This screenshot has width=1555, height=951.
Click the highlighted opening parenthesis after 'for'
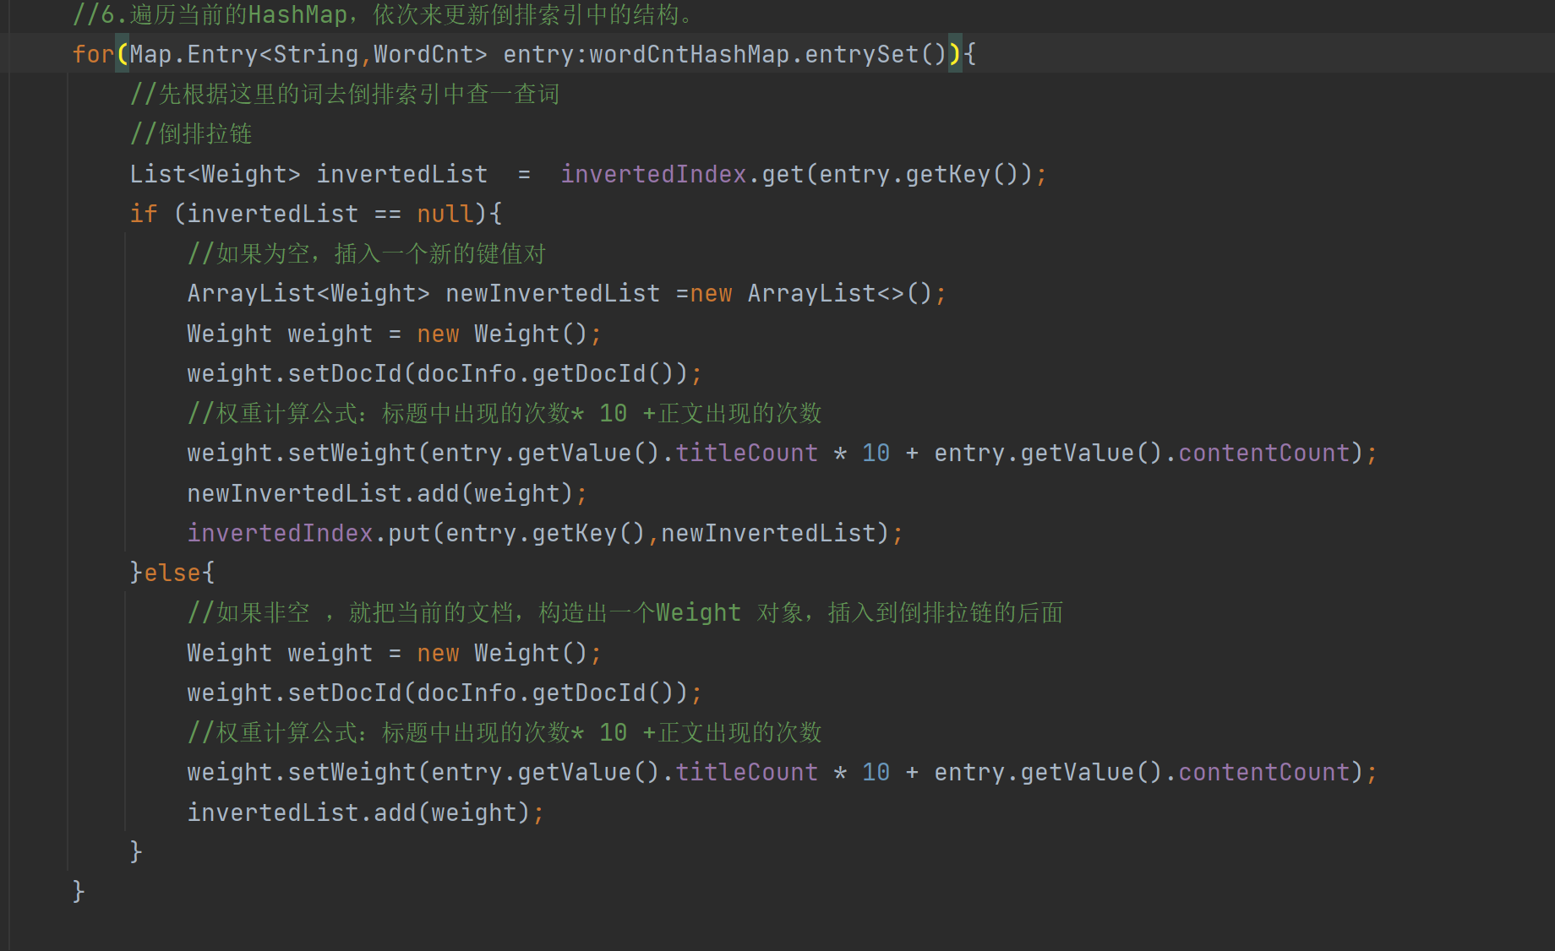tap(123, 54)
